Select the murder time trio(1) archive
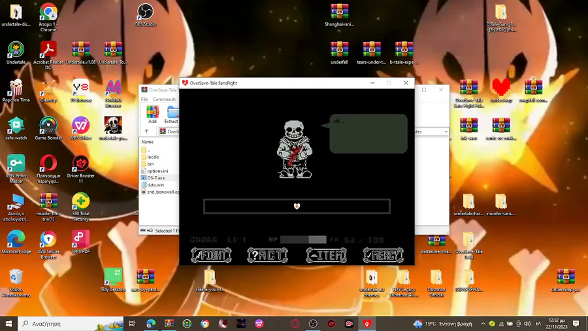 point(48,207)
